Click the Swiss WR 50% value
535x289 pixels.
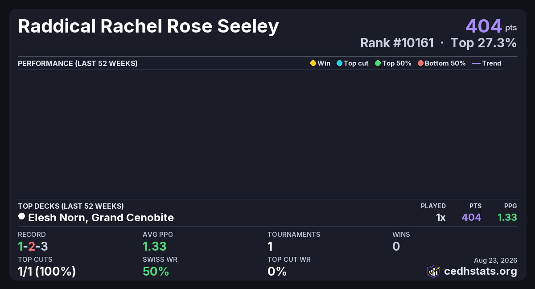pyautogui.click(x=156, y=271)
